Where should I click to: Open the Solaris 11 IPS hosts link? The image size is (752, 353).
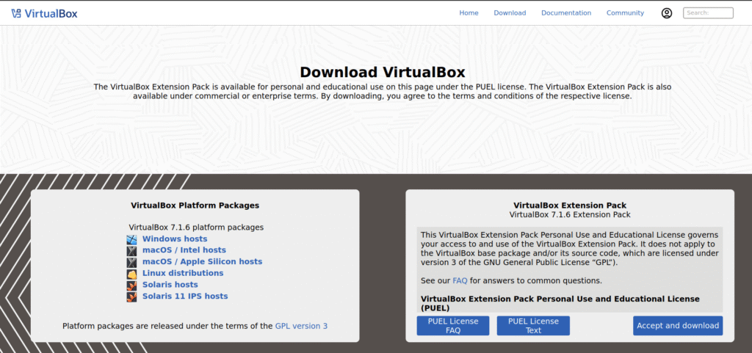point(185,296)
